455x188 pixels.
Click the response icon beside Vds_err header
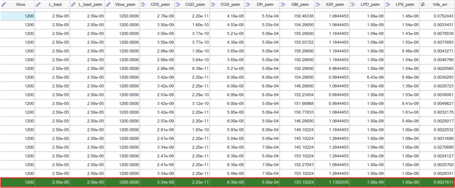(x=423, y=5)
